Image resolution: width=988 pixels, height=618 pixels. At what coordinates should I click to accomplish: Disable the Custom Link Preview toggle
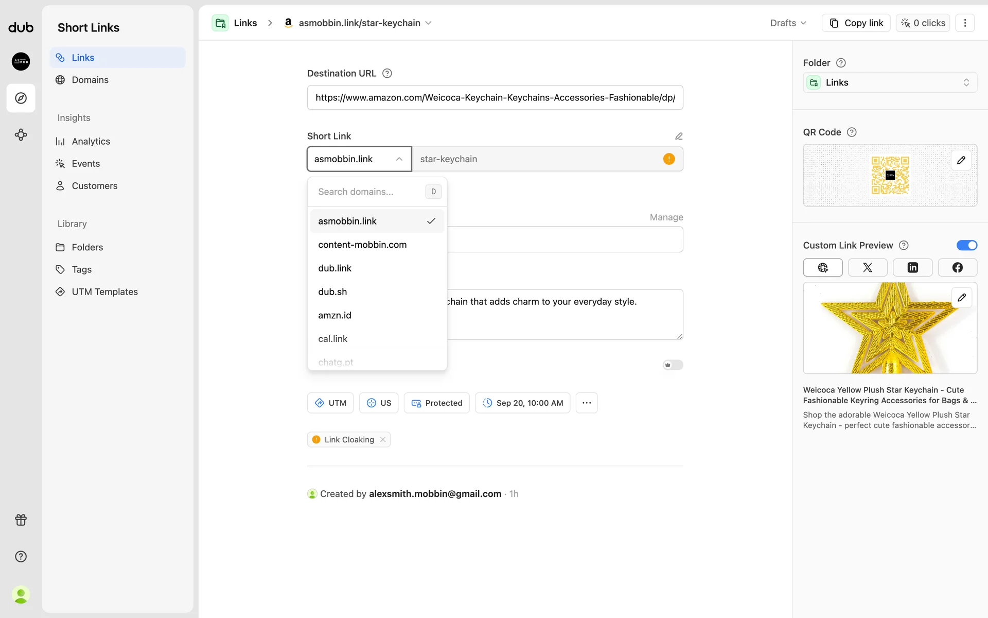(x=966, y=245)
